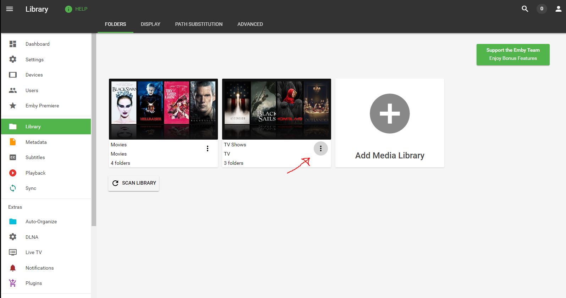Click the Users people icon
Image resolution: width=566 pixels, height=298 pixels.
(x=13, y=90)
